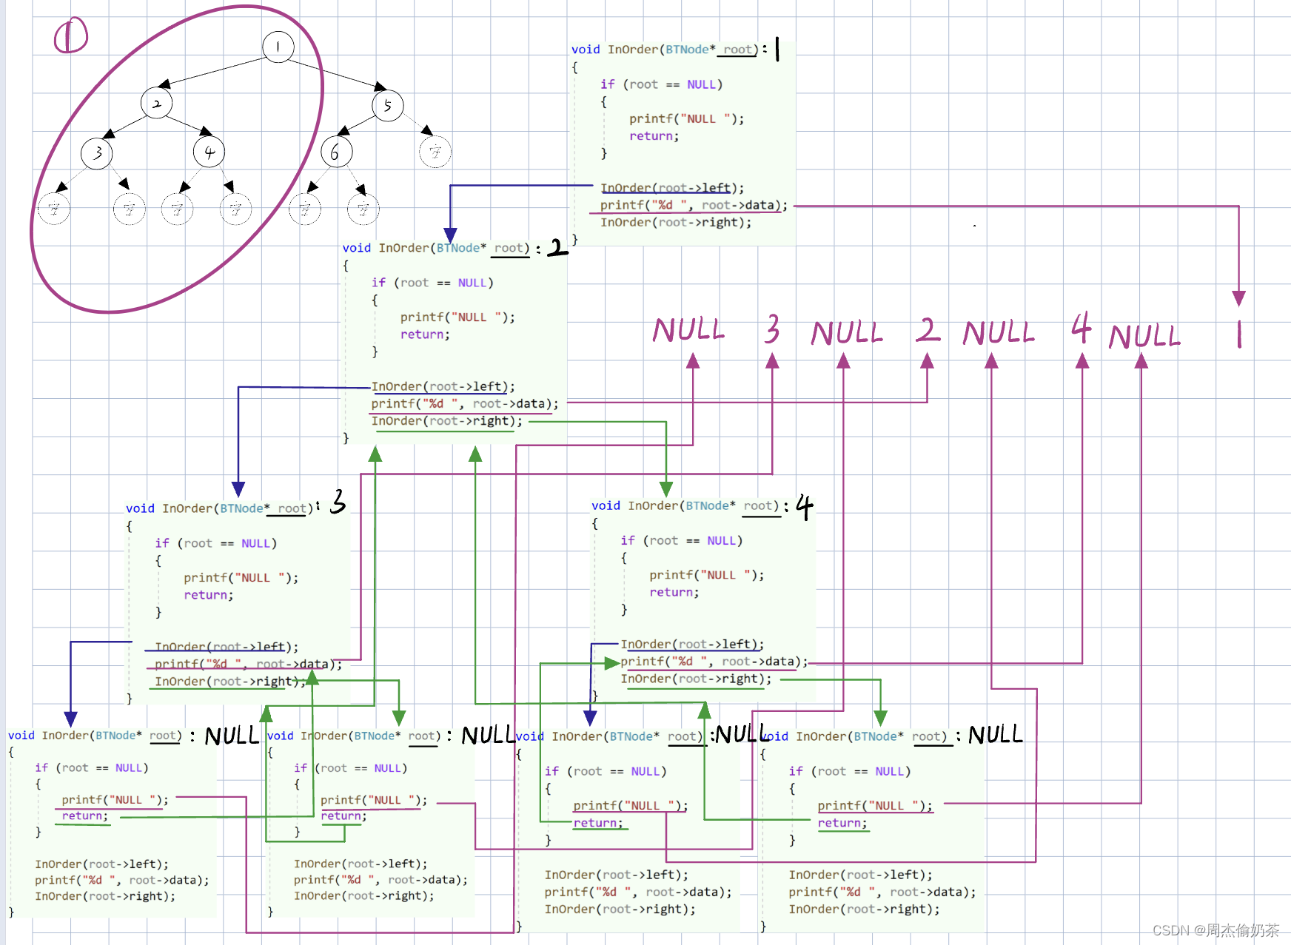Click tree node 1 at the root

coord(278,47)
